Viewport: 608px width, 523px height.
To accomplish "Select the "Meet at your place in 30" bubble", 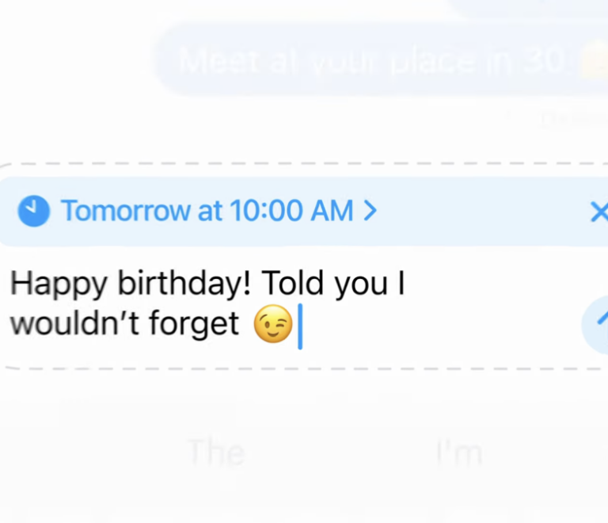I will (x=372, y=61).
